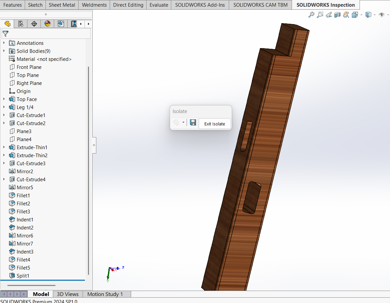Click Dynamic Annotation Views icon

pos(346,15)
